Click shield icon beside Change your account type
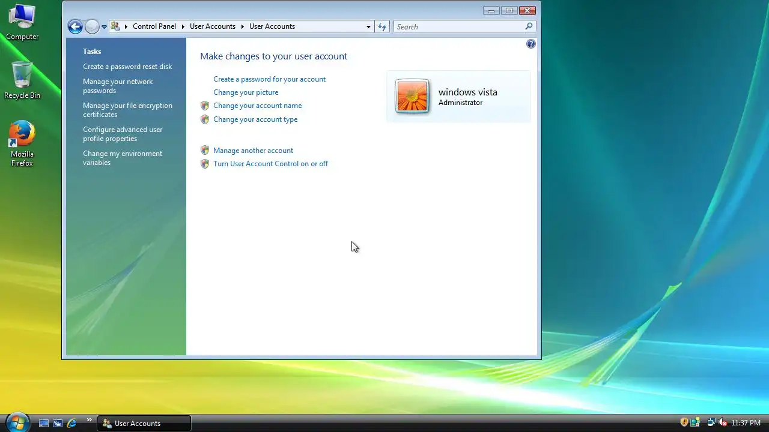Viewport: 769px width, 432px height. point(205,119)
